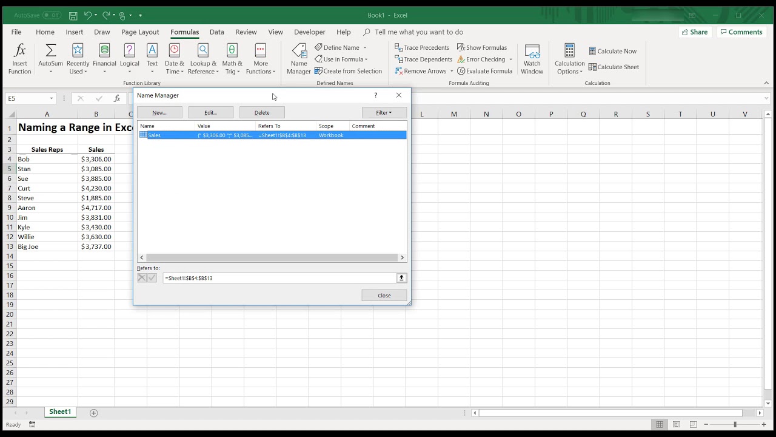Open Date & Time functions library
Viewport: 776px width, 437px height.
pyautogui.click(x=175, y=59)
